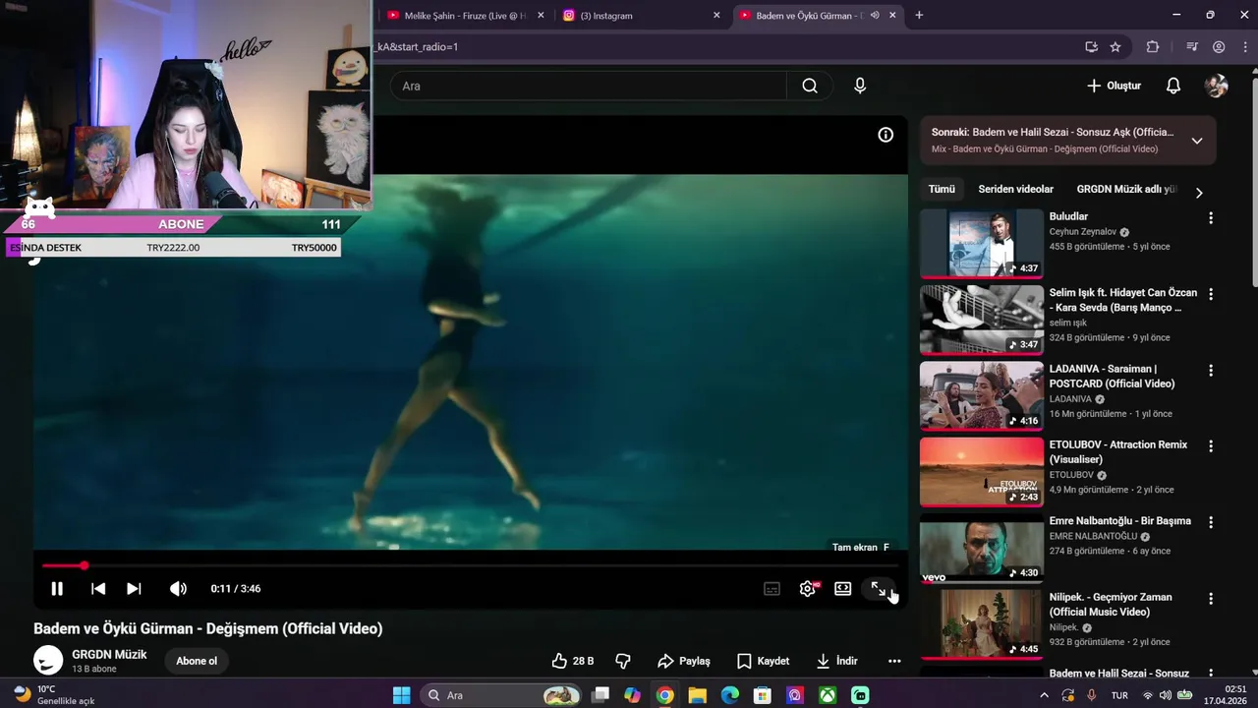Open Buludlar video thumbnail
Screen dimensions: 1258x708
click(982, 243)
